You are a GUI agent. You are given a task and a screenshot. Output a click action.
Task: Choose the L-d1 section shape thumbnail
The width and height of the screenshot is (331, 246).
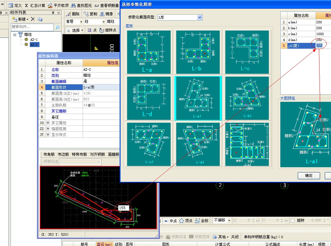pyautogui.click(x=198, y=144)
